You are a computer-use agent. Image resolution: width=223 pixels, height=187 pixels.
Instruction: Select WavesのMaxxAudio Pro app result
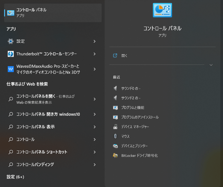pyautogui.click(x=53, y=69)
